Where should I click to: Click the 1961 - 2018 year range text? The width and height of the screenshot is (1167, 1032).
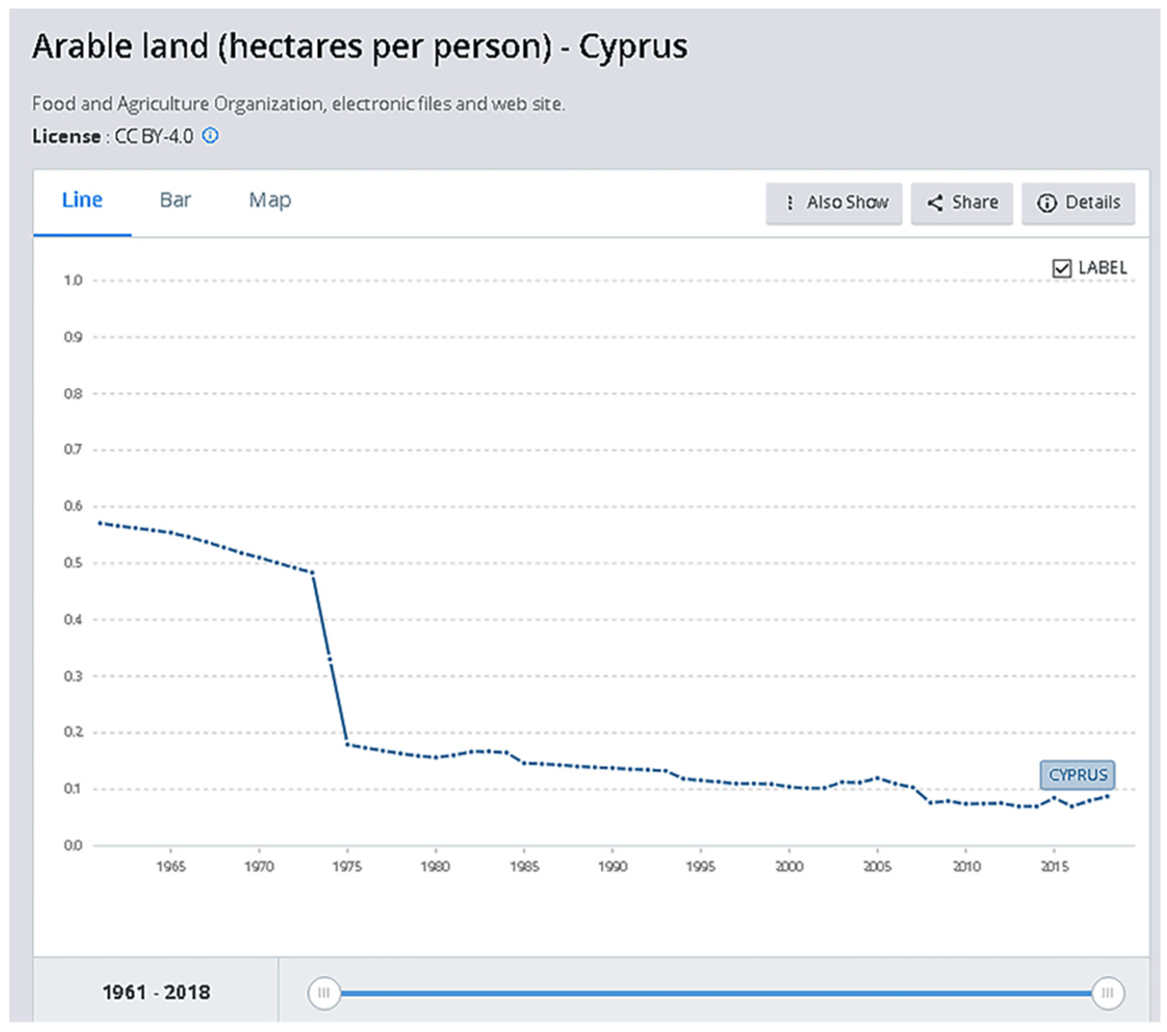156,992
